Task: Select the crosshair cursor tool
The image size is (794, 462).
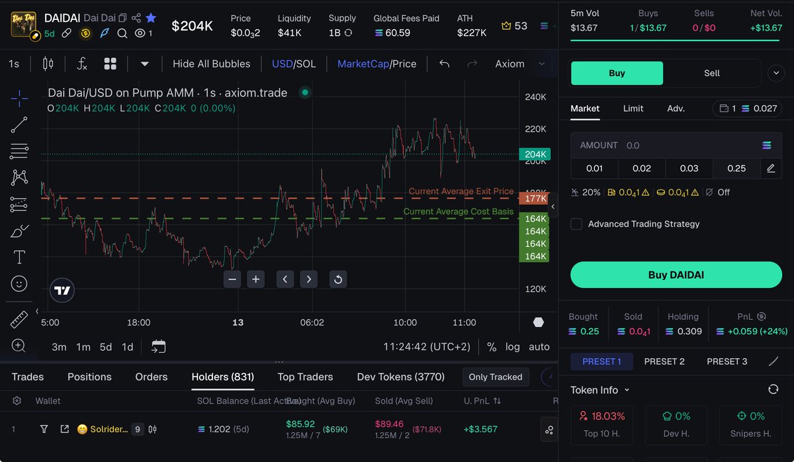Action: [19, 99]
